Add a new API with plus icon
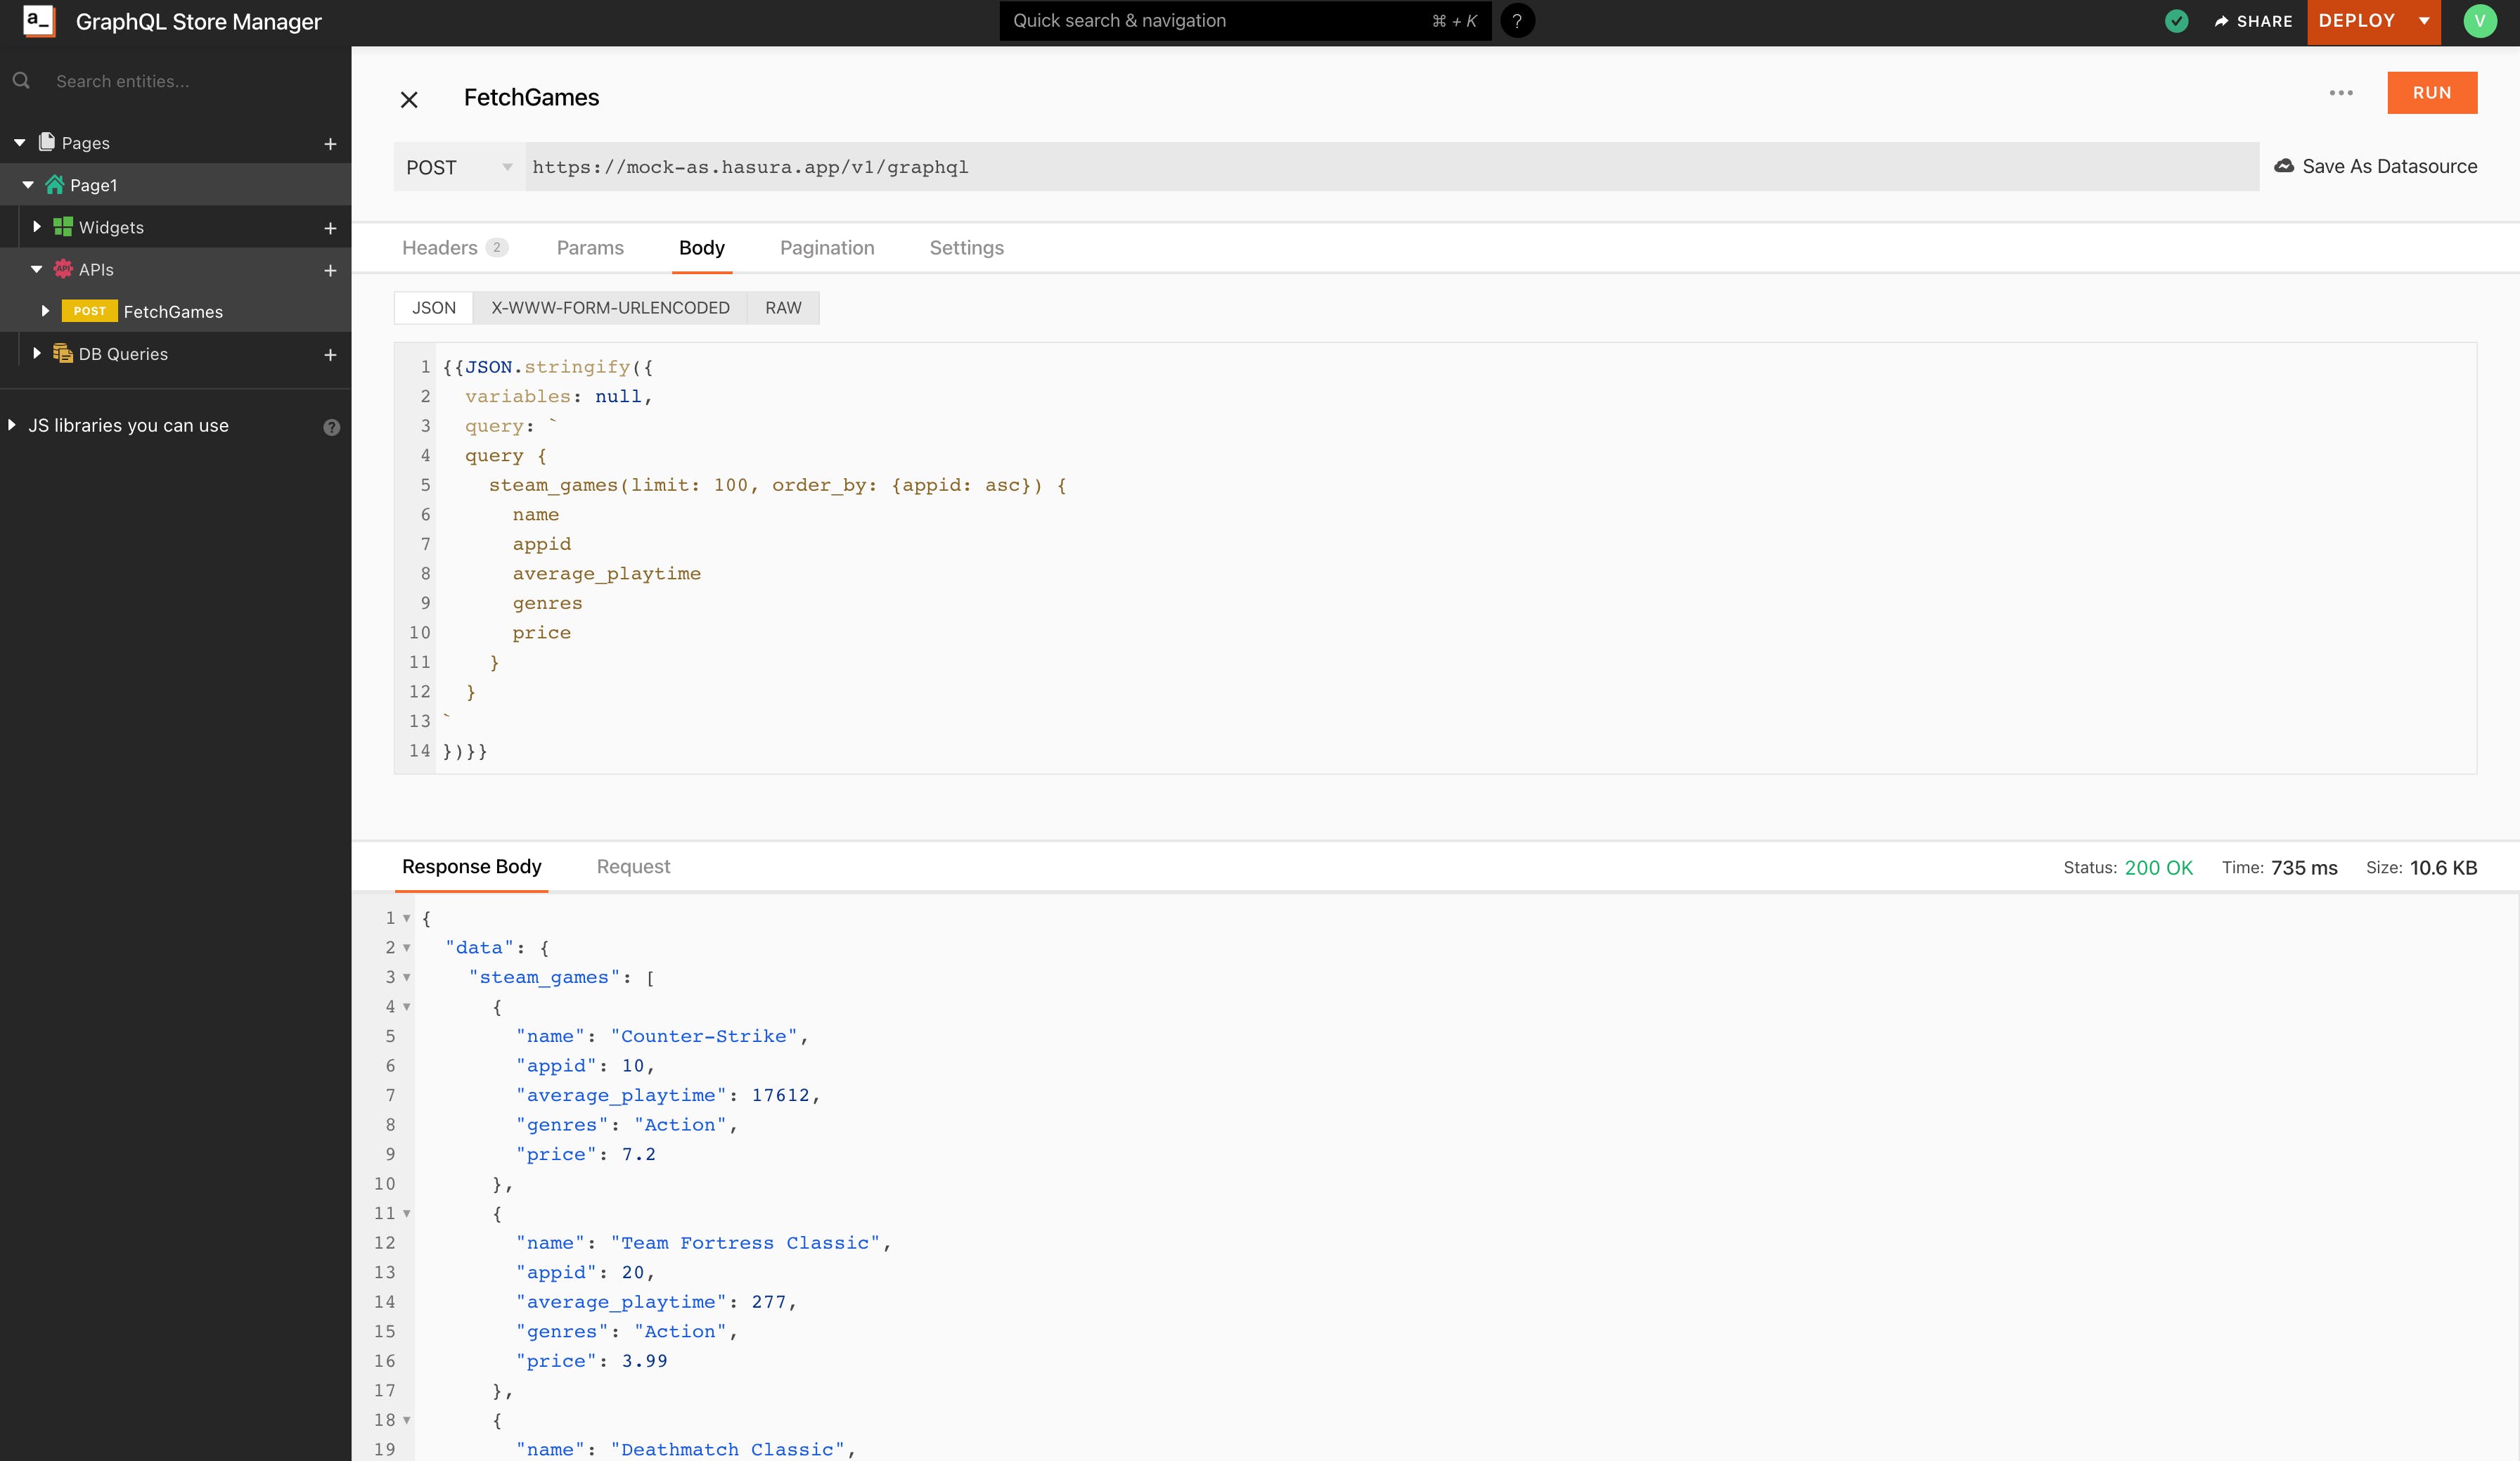The width and height of the screenshot is (2520, 1461). pyautogui.click(x=330, y=270)
